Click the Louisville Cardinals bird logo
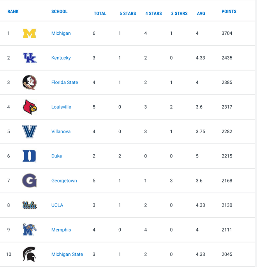 click(30, 107)
